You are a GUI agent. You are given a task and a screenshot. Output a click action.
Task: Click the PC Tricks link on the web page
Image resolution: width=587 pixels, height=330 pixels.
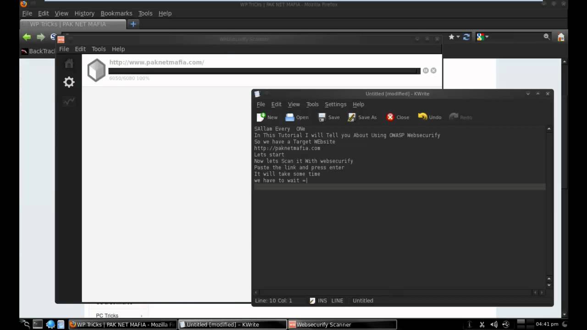[107, 315]
